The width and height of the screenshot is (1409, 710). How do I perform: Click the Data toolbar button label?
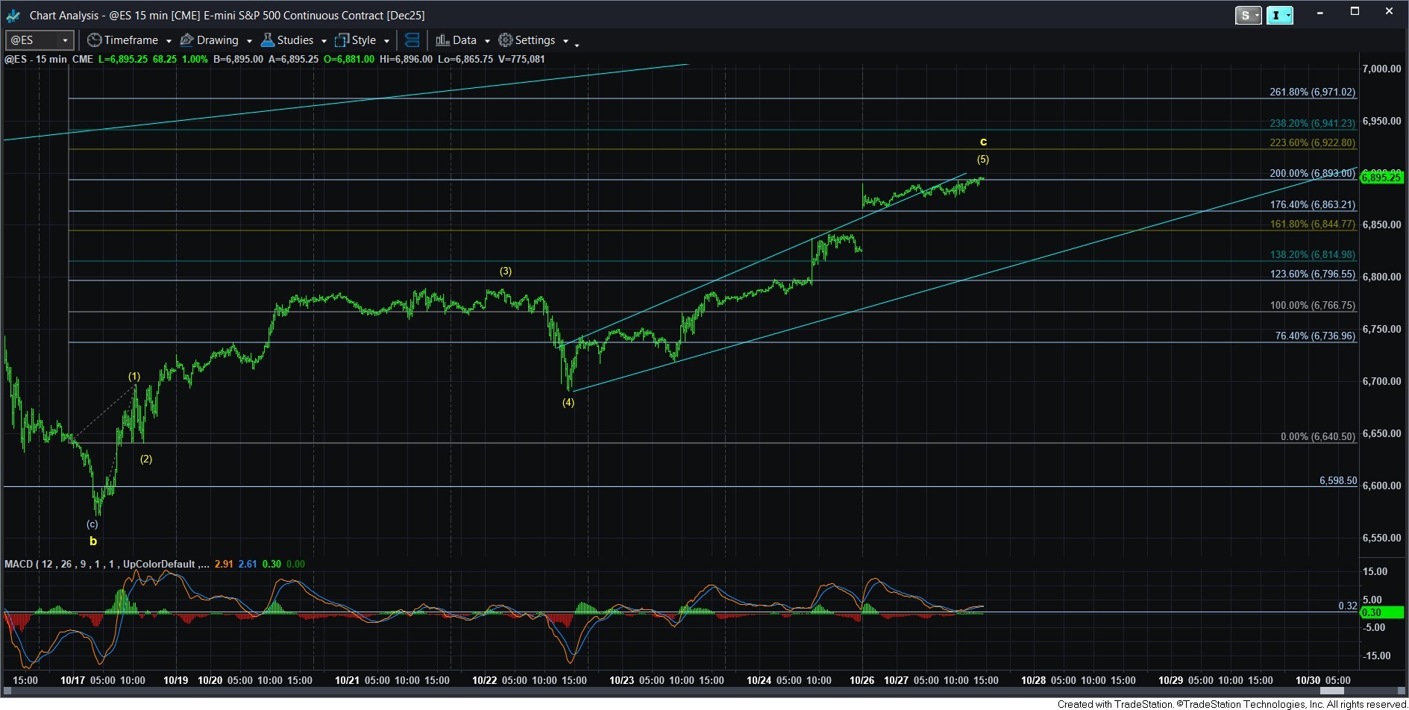click(x=464, y=40)
